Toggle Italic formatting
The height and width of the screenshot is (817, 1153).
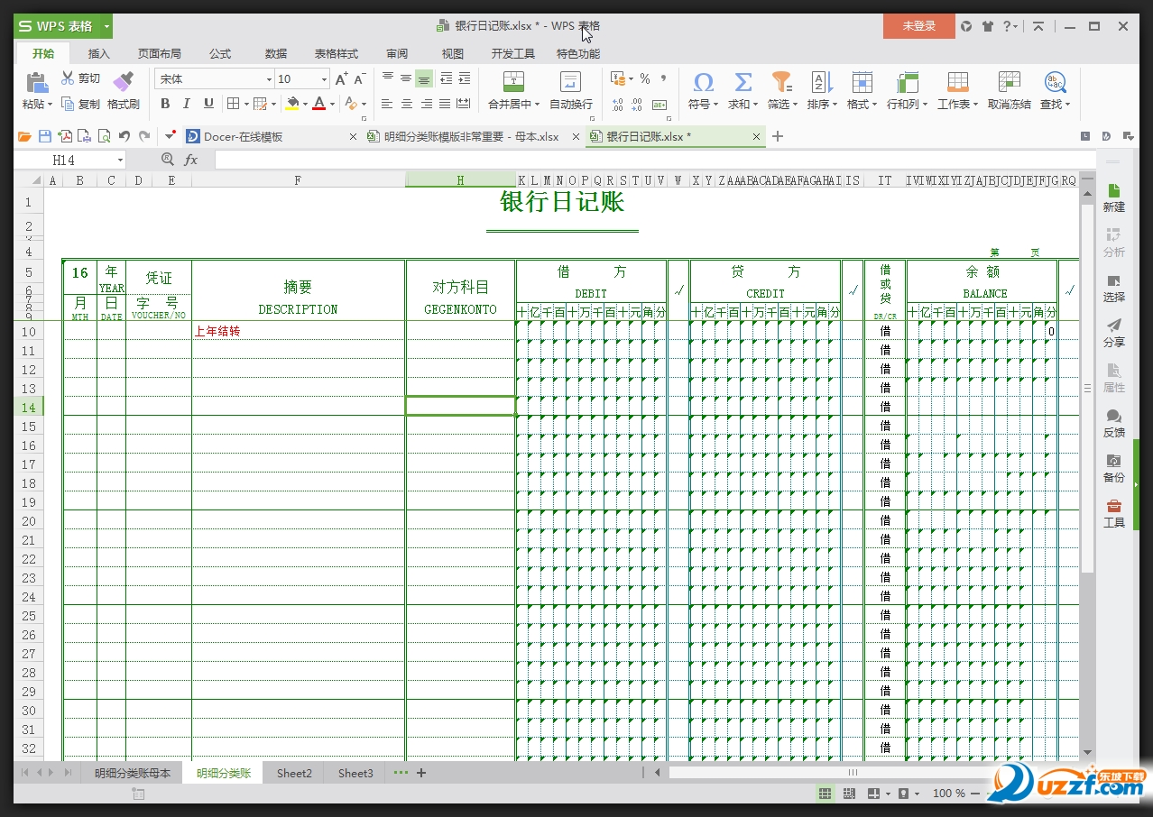tap(186, 105)
